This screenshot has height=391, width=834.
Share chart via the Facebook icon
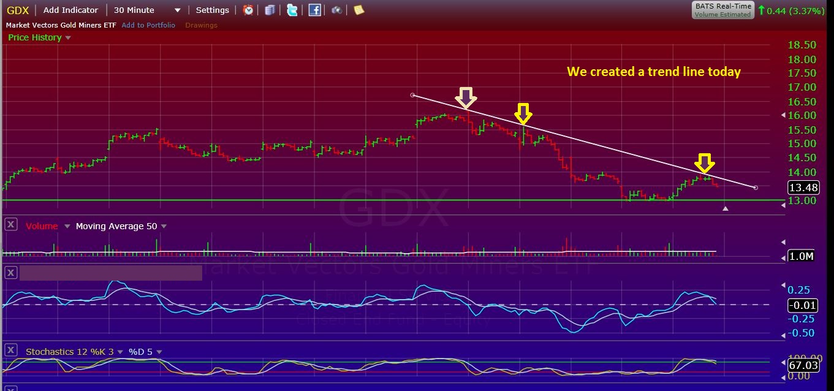314,10
